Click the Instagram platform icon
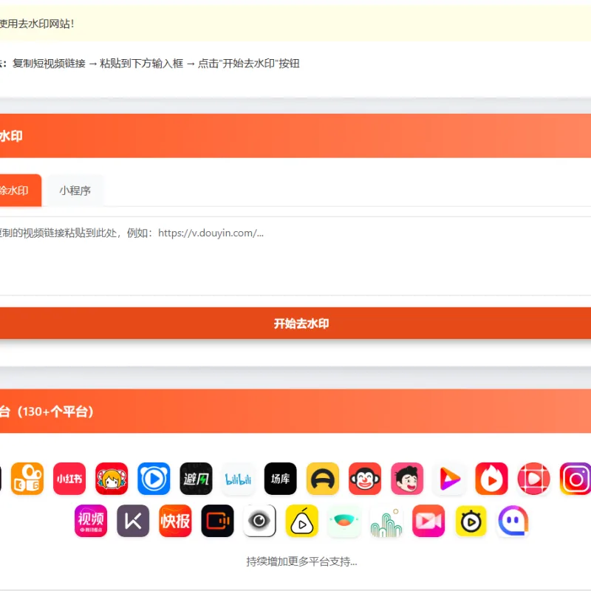591x591 pixels. point(575,479)
